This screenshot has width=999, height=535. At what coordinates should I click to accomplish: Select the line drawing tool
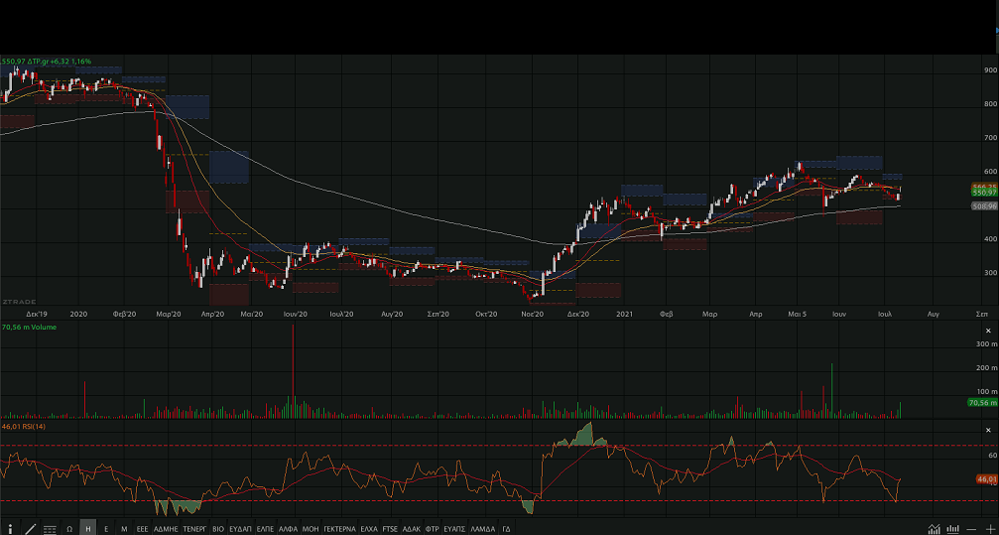30,528
